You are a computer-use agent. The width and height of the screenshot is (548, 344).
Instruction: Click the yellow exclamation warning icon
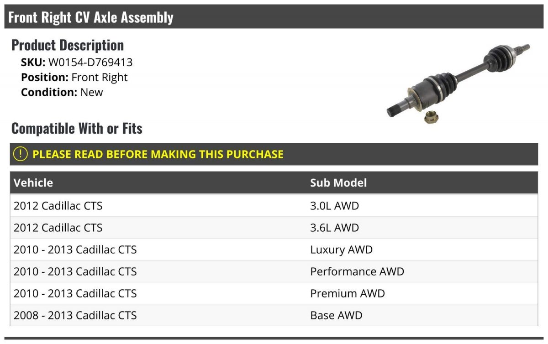click(21, 154)
